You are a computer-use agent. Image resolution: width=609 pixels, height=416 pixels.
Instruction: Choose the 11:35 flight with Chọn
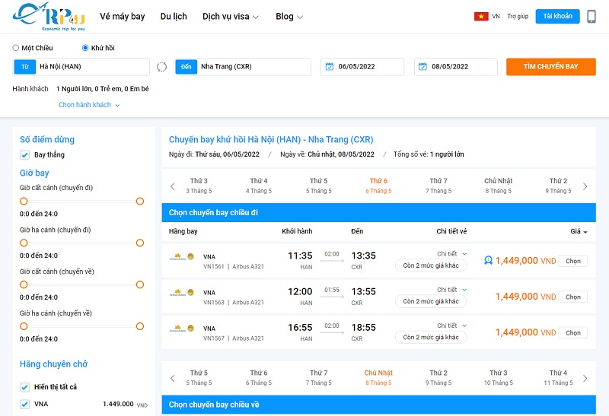pyautogui.click(x=573, y=261)
